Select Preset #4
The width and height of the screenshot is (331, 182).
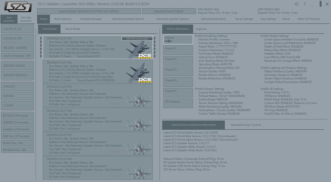click(x=178, y=82)
